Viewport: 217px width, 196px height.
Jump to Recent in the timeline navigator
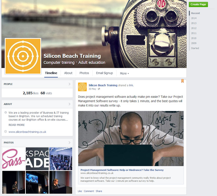click(195, 13)
